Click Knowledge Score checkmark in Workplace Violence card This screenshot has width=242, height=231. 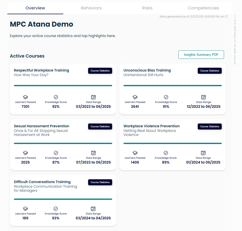pos(166,153)
